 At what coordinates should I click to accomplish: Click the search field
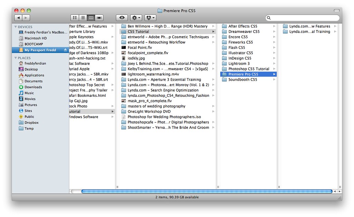302,18
